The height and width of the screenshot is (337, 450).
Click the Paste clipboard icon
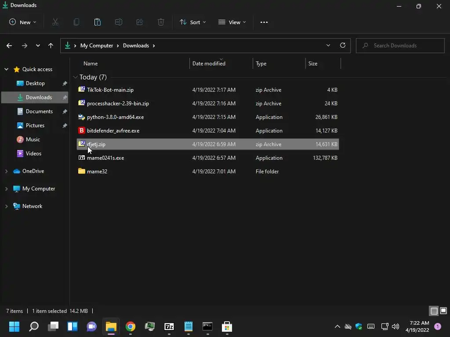[x=98, y=22]
